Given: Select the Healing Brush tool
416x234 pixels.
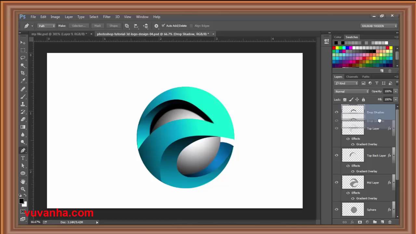Looking at the screenshot, I should 23,89.
